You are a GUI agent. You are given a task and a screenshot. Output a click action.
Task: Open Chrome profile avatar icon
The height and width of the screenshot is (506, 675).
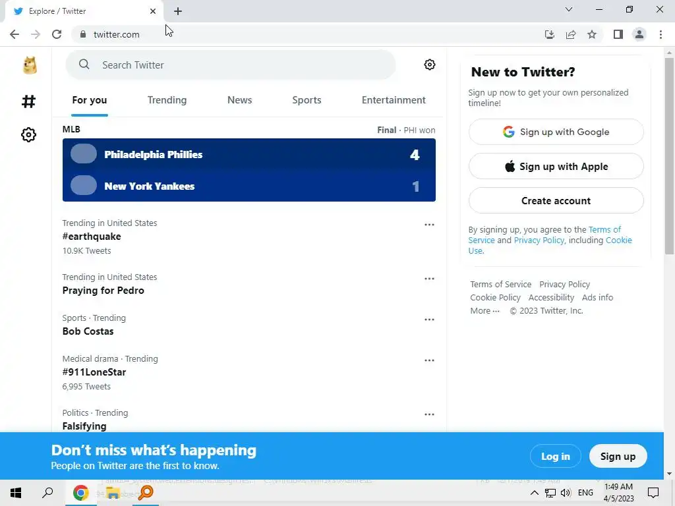[x=639, y=34]
